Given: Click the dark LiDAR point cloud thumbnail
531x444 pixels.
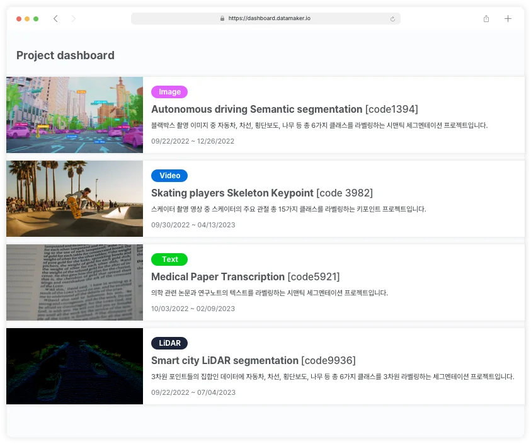Looking at the screenshot, I should (x=74, y=366).
